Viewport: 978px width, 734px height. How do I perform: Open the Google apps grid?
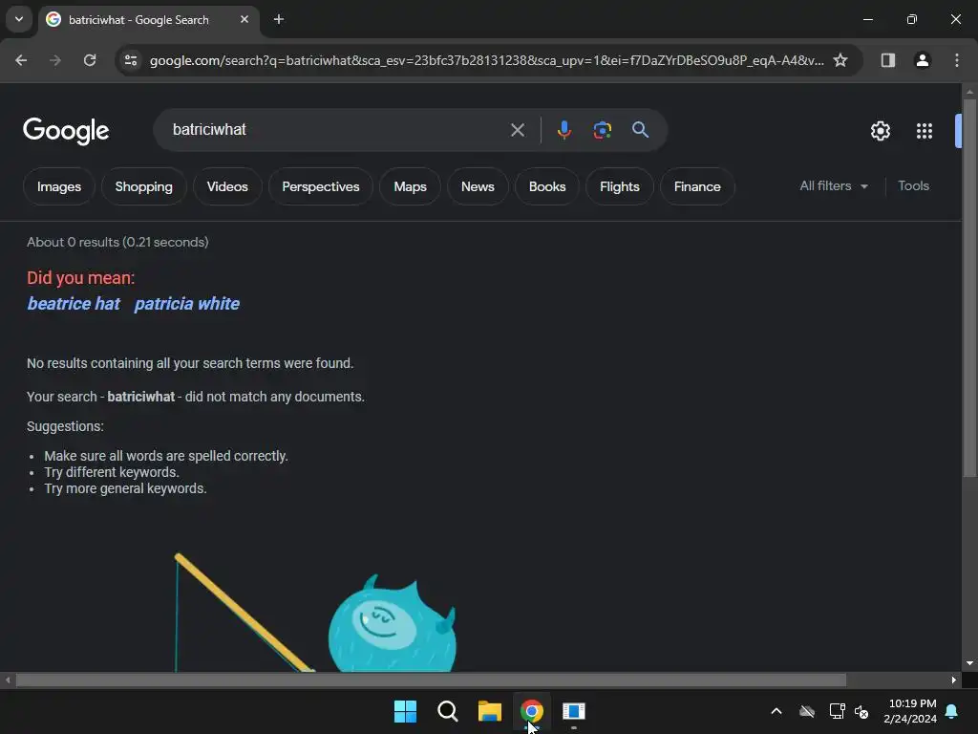click(x=924, y=131)
